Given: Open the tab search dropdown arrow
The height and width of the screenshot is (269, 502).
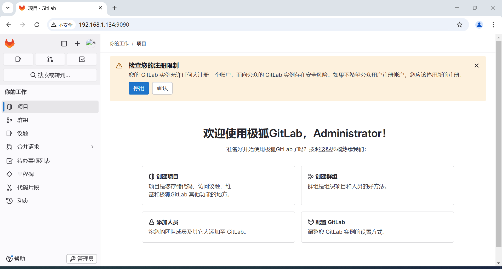Looking at the screenshot, I should pyautogui.click(x=8, y=8).
